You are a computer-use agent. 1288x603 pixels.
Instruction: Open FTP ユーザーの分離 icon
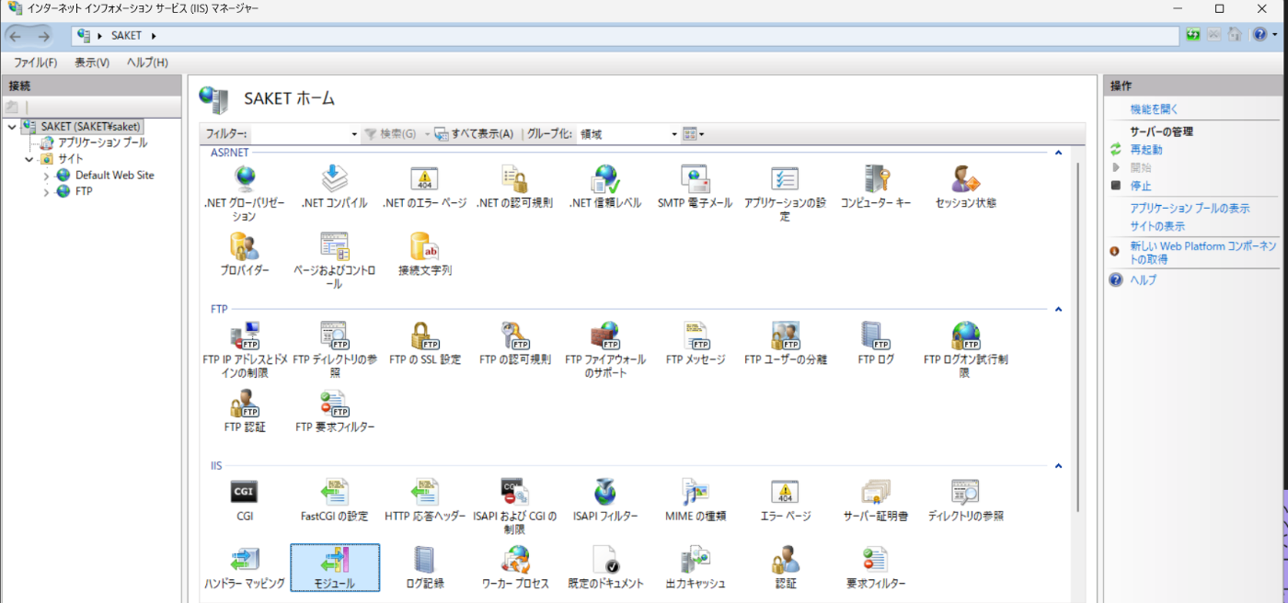pos(785,344)
